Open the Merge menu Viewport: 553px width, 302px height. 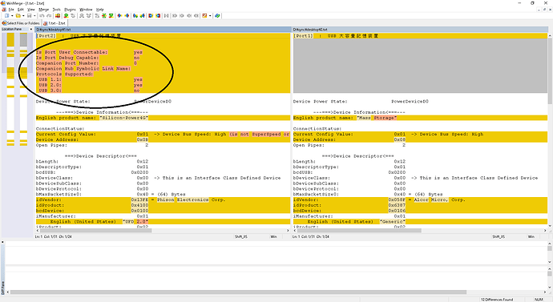44,10
